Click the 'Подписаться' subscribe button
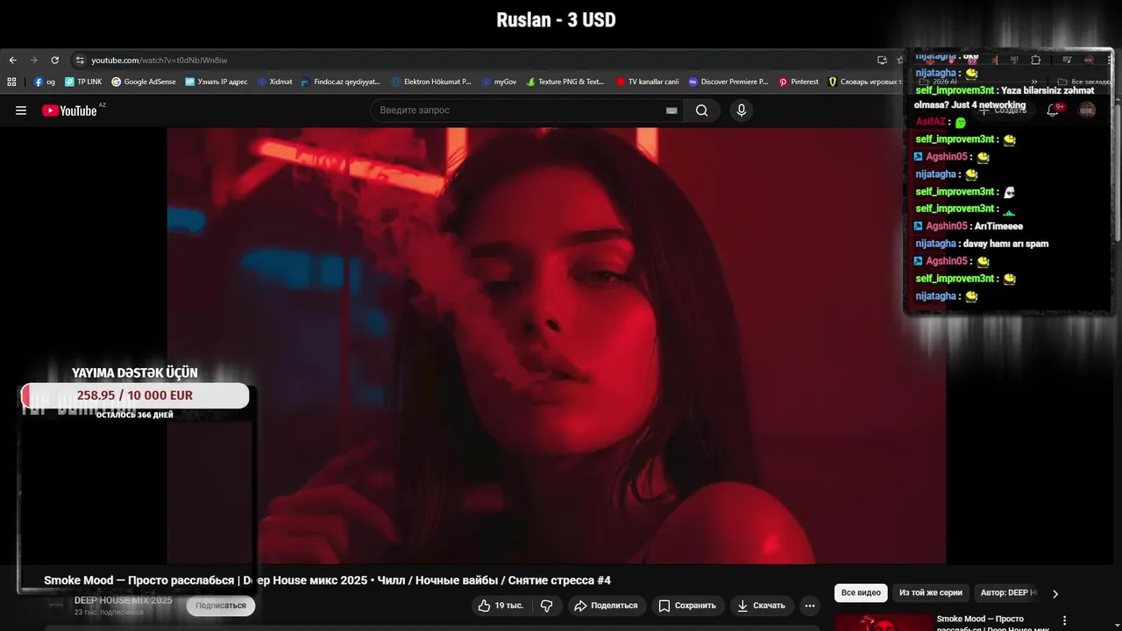 pos(221,606)
